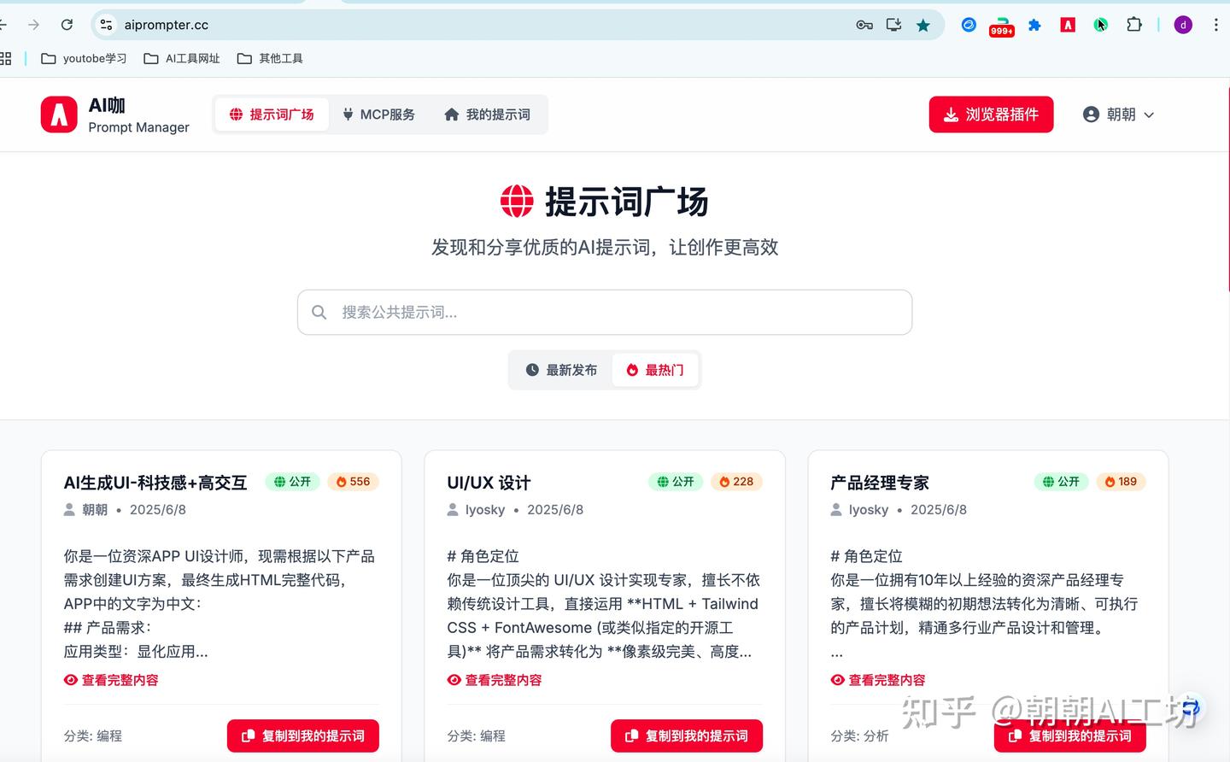Click the blue circular extension icon

pyautogui.click(x=969, y=25)
